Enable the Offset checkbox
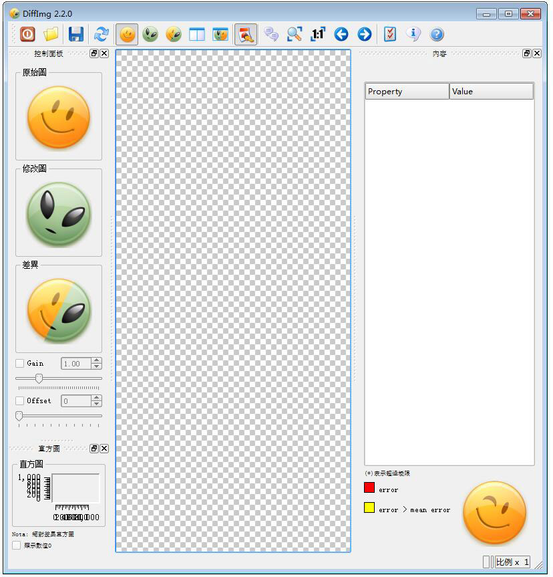 click(x=20, y=400)
